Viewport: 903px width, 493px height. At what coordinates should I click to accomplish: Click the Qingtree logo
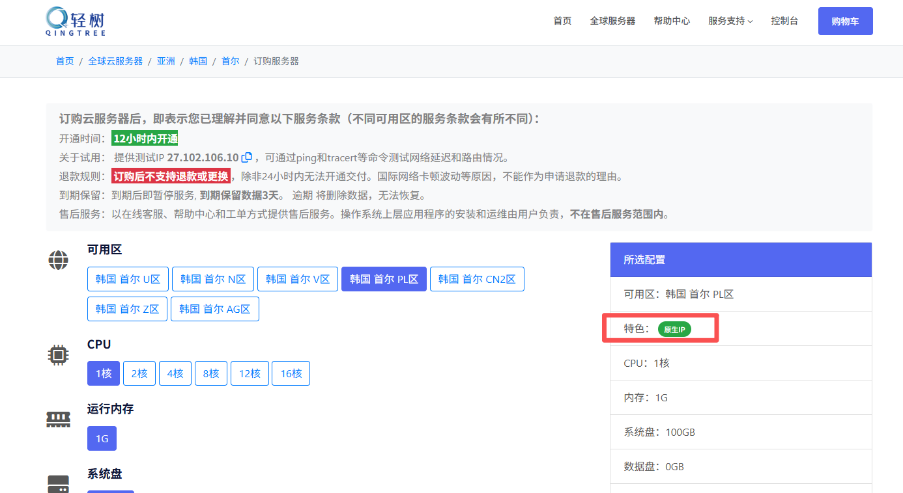point(76,21)
